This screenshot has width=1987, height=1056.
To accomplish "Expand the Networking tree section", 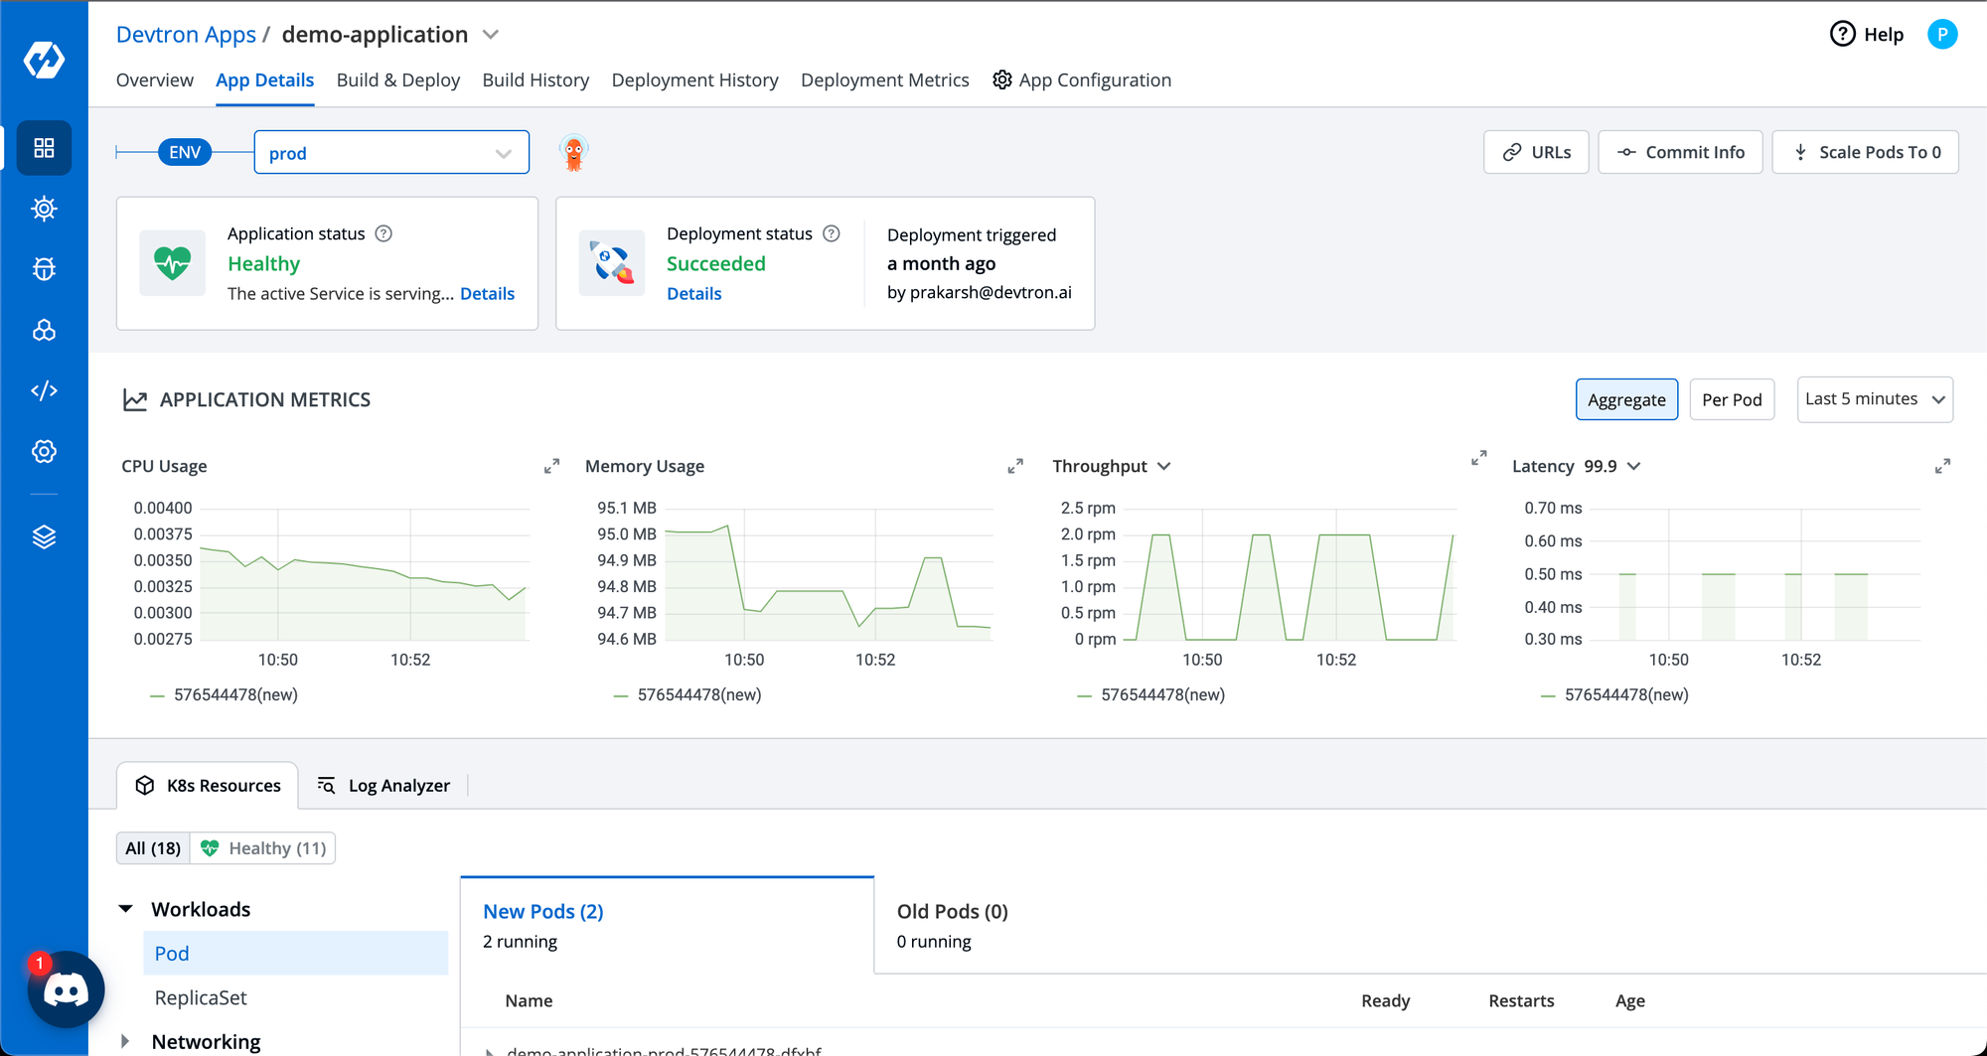I will 125,1041.
